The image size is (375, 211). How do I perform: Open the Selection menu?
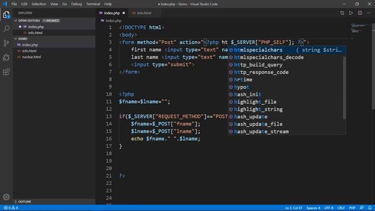39,4
